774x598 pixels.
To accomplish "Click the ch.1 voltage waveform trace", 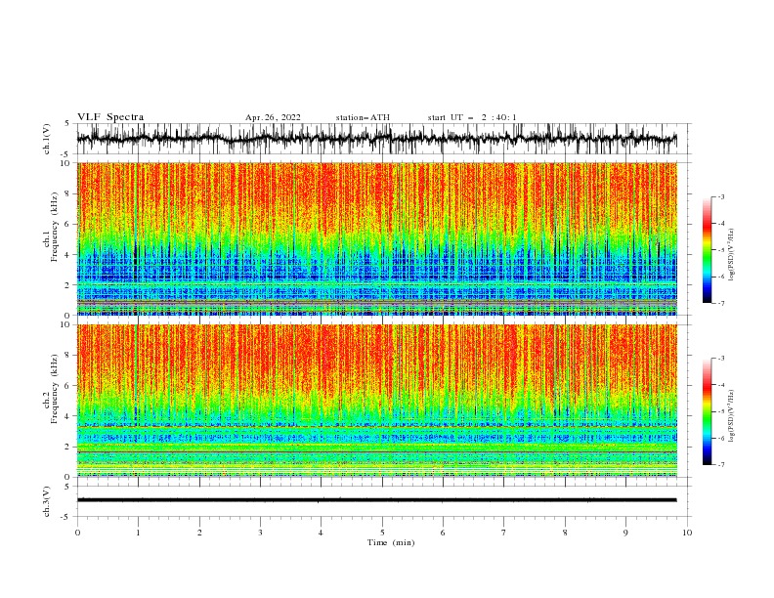I will pos(377,139).
